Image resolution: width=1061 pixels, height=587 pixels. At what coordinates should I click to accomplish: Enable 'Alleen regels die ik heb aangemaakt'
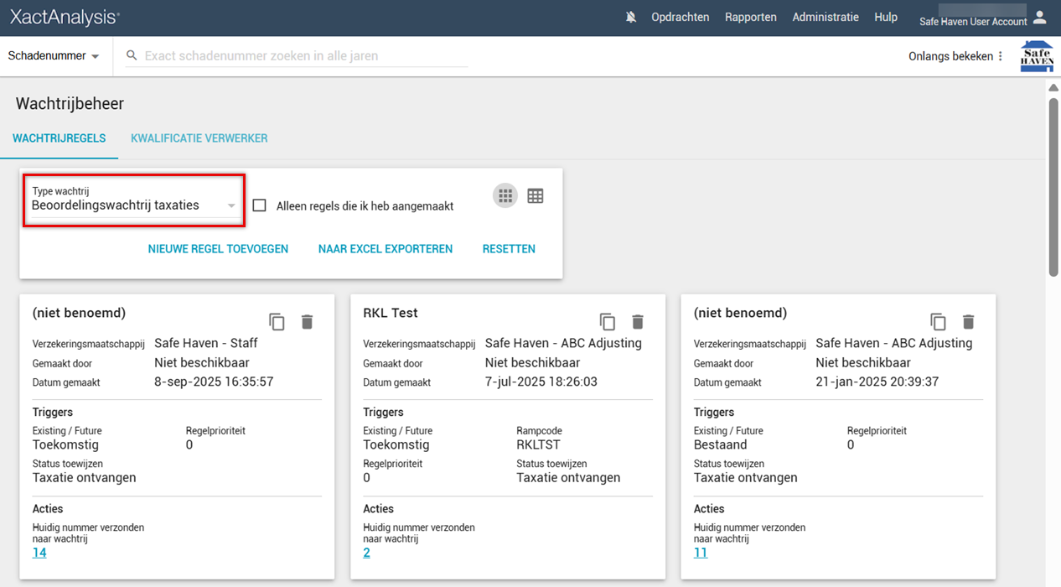[x=260, y=205]
